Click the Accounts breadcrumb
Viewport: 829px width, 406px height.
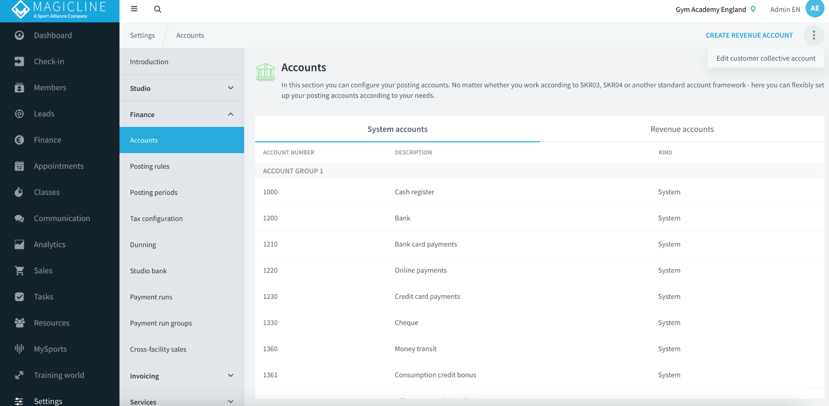[190, 35]
